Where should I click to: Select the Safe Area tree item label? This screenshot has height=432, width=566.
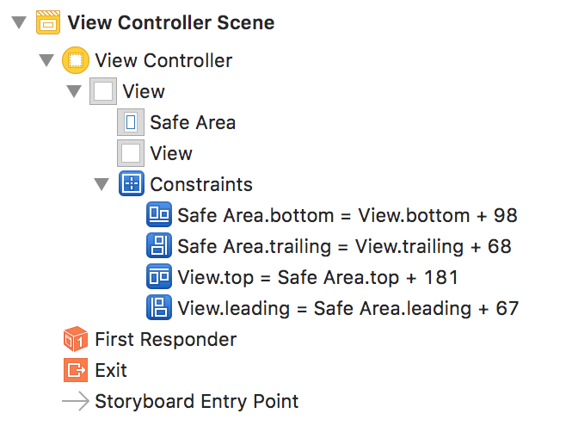pyautogui.click(x=193, y=122)
